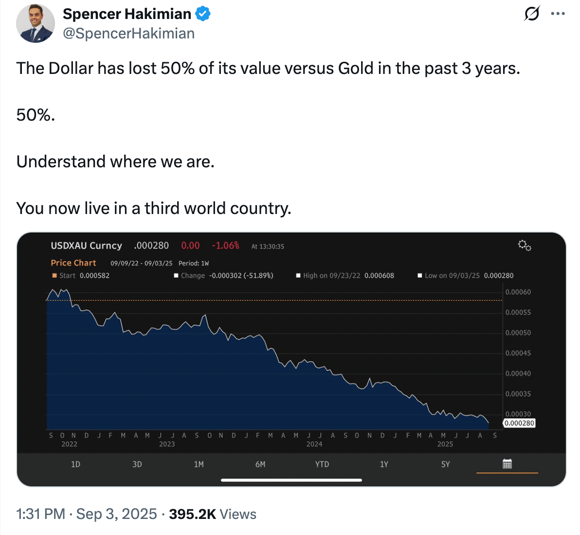The width and height of the screenshot is (580, 535).
Task: Toggle the Change legend checkbox
Action: [177, 276]
